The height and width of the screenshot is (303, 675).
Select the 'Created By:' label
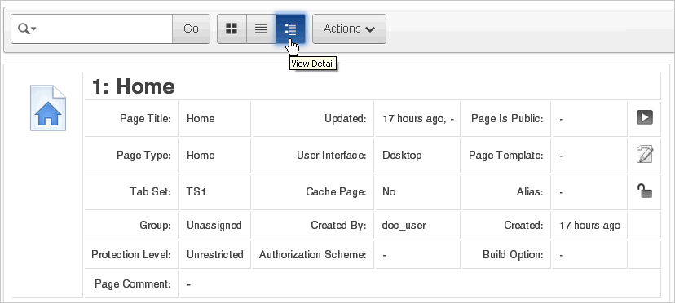tap(338, 225)
